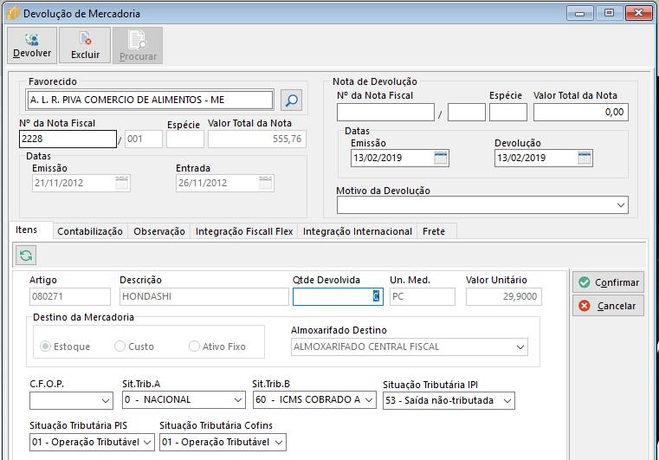Click the Artigo field 080271
659x460 pixels.
pos(70,296)
